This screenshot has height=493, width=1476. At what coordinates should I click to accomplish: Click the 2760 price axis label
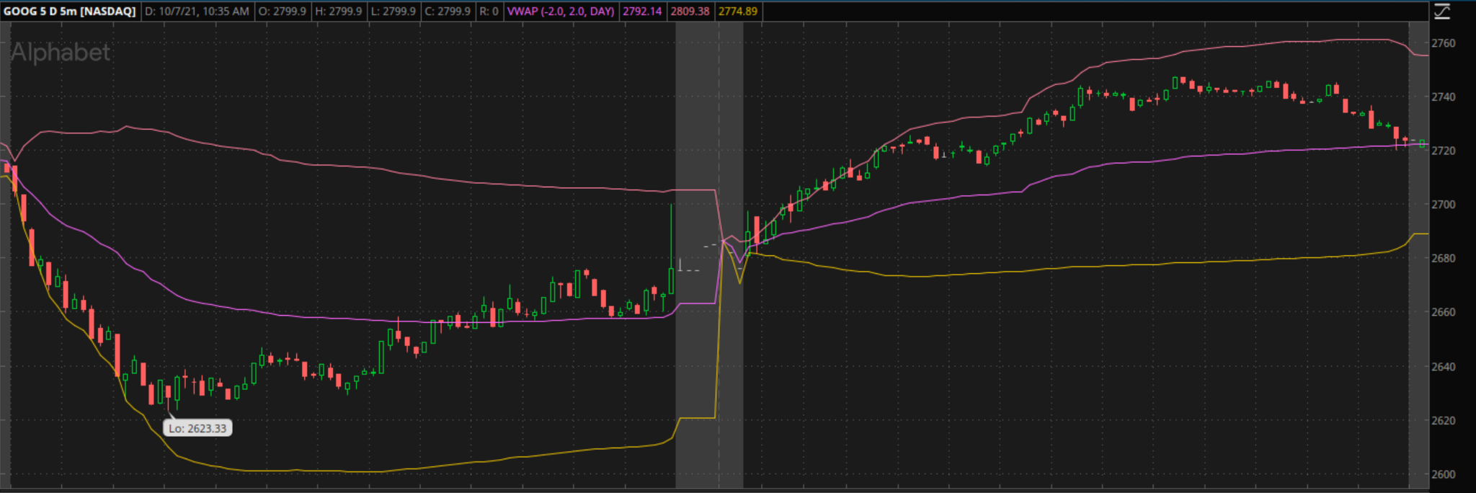pyautogui.click(x=1444, y=43)
